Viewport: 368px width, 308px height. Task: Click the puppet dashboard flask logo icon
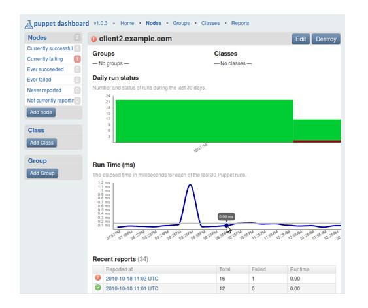[x=29, y=24]
